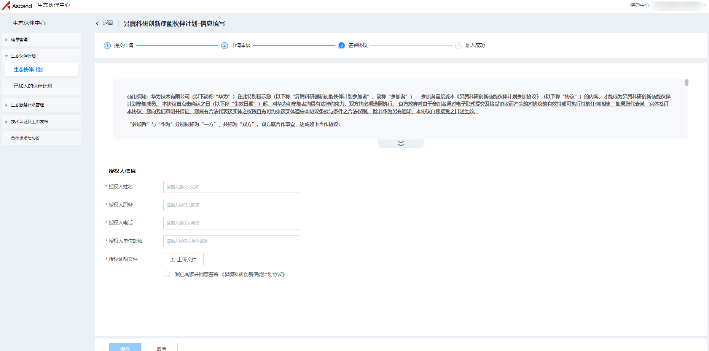
Task: Click the 提交 submit button
Action: coord(125,347)
